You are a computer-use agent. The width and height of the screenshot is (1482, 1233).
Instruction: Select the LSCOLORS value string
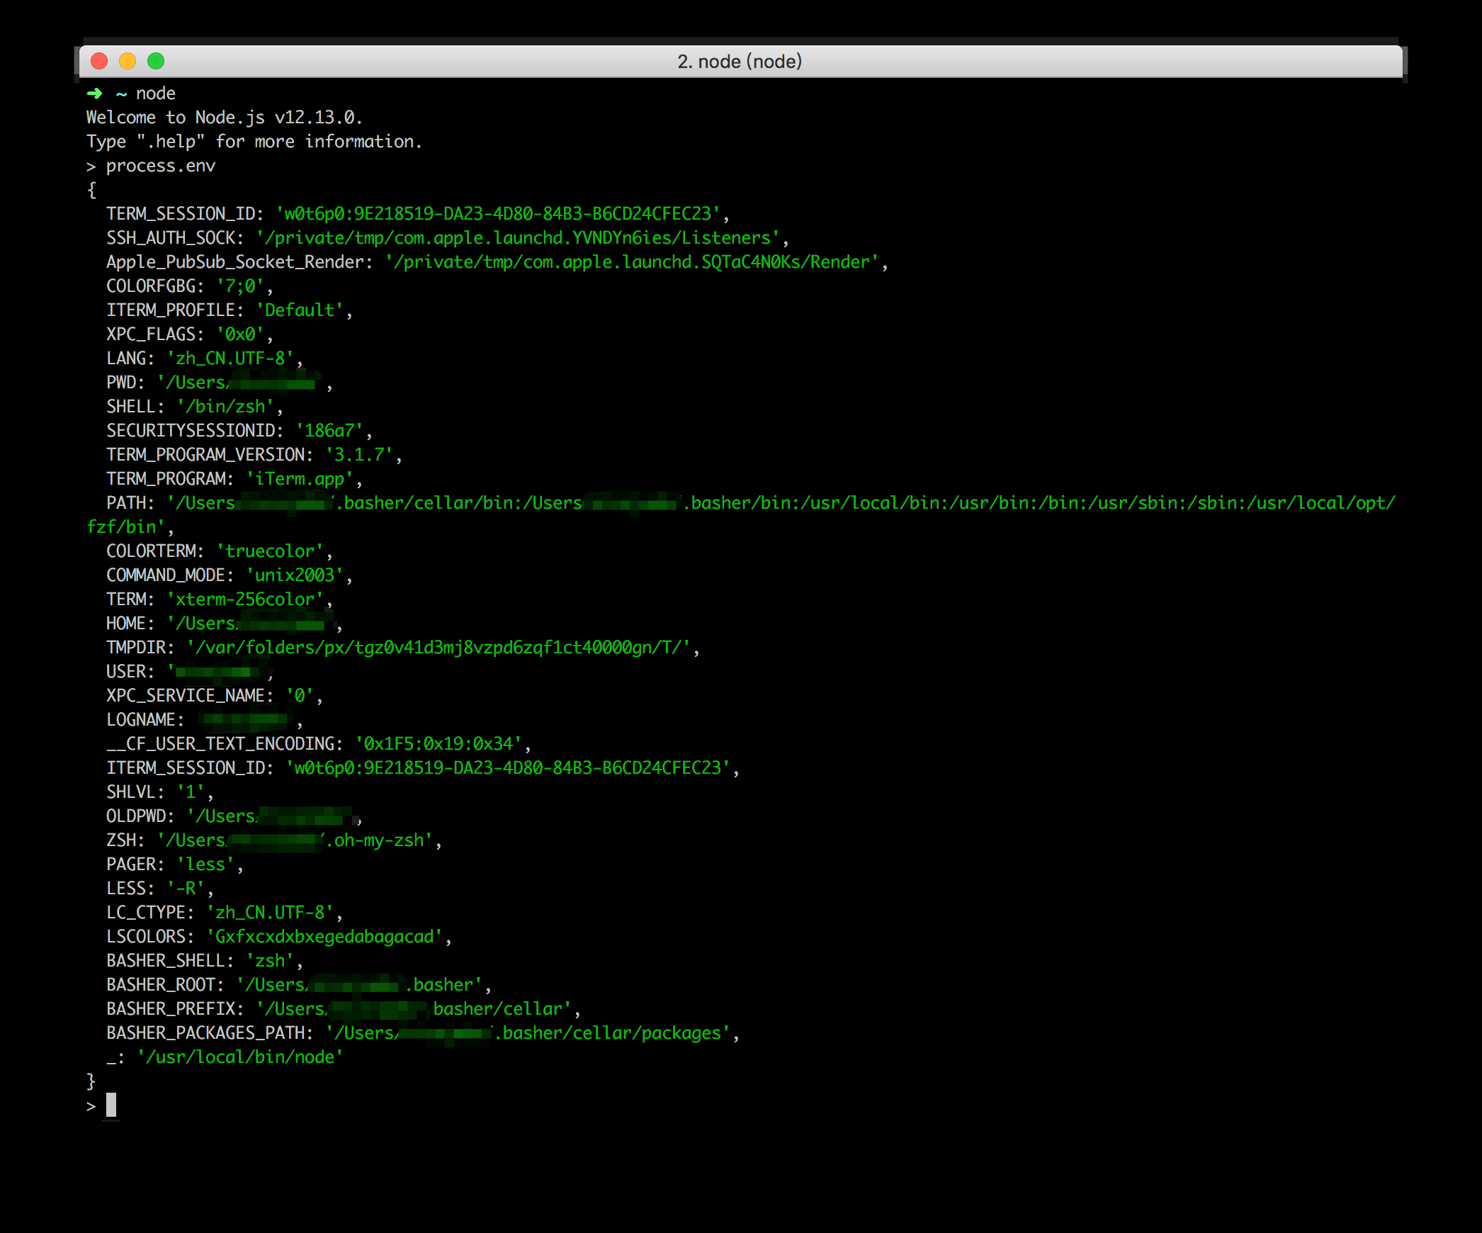tap(326, 936)
